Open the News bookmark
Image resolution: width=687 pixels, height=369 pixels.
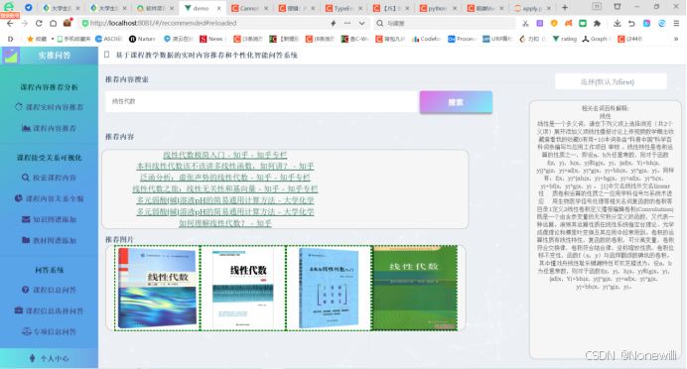[211, 39]
